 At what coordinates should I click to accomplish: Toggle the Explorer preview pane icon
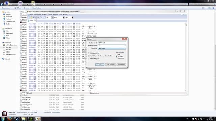point(209,8)
